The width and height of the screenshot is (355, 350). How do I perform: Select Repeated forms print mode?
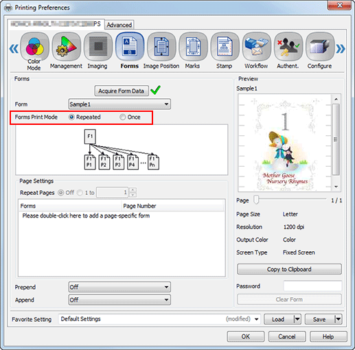(71, 117)
